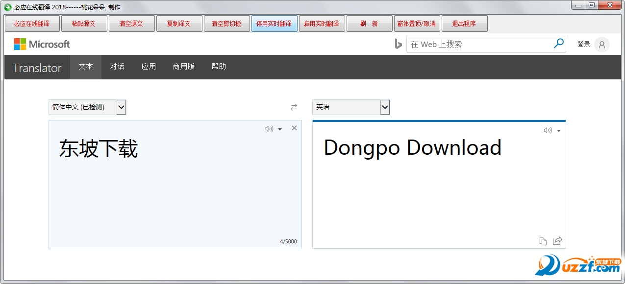Click the 复制译文 button

(179, 24)
